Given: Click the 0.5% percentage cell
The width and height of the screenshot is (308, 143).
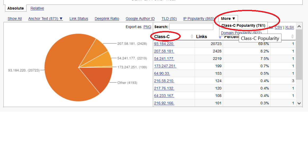Looking at the screenshot, I should click(246, 73).
